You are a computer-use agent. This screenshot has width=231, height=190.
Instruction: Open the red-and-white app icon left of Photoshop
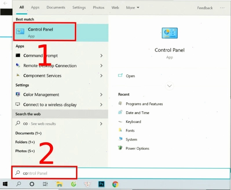(x=87, y=184)
